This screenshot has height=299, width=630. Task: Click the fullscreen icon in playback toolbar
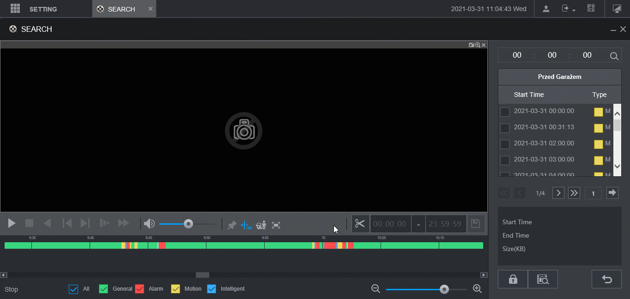point(276,225)
